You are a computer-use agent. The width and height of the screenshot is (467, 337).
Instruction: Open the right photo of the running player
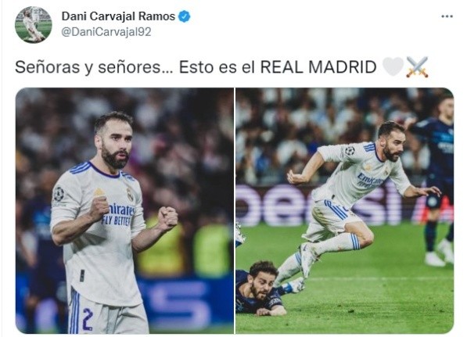tap(345, 210)
